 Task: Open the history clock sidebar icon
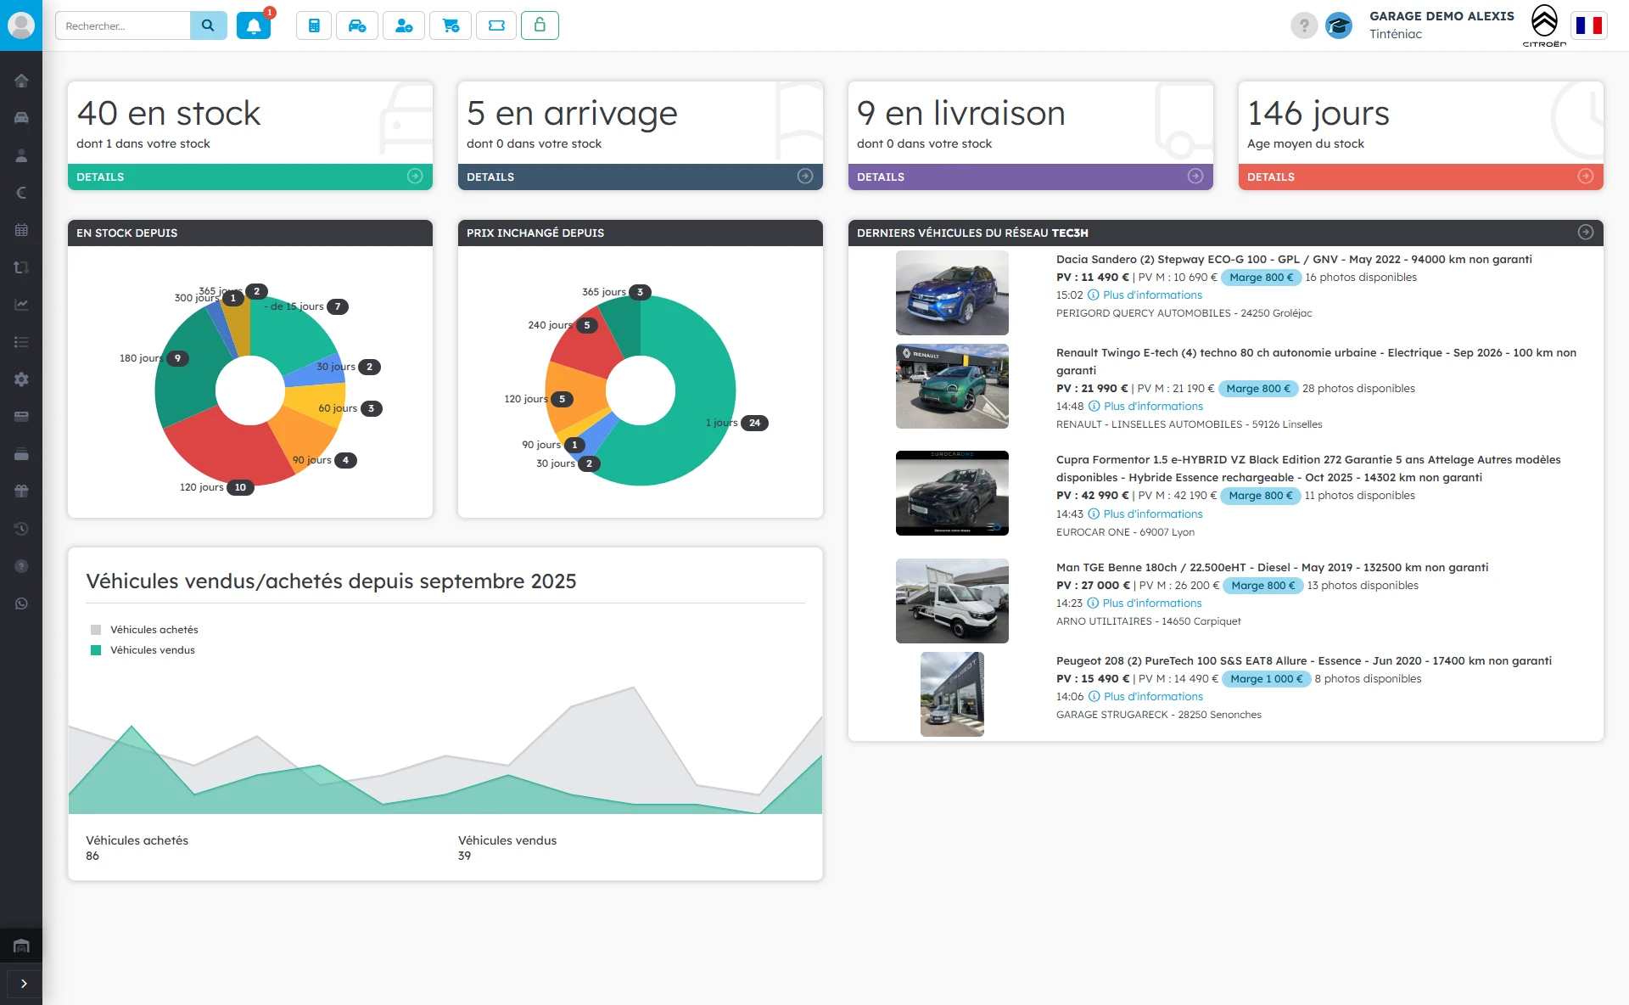(21, 529)
